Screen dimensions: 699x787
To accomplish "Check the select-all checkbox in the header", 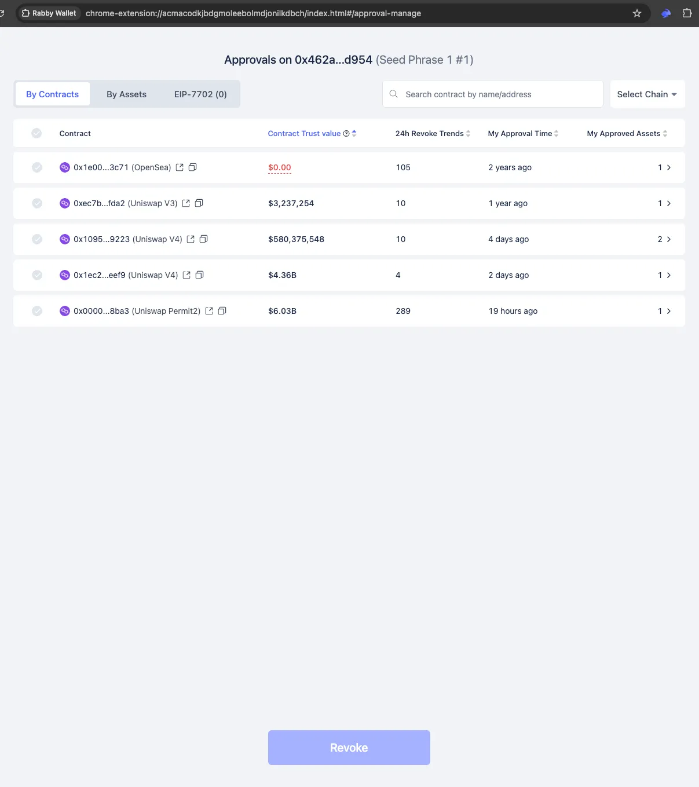I will tap(36, 133).
